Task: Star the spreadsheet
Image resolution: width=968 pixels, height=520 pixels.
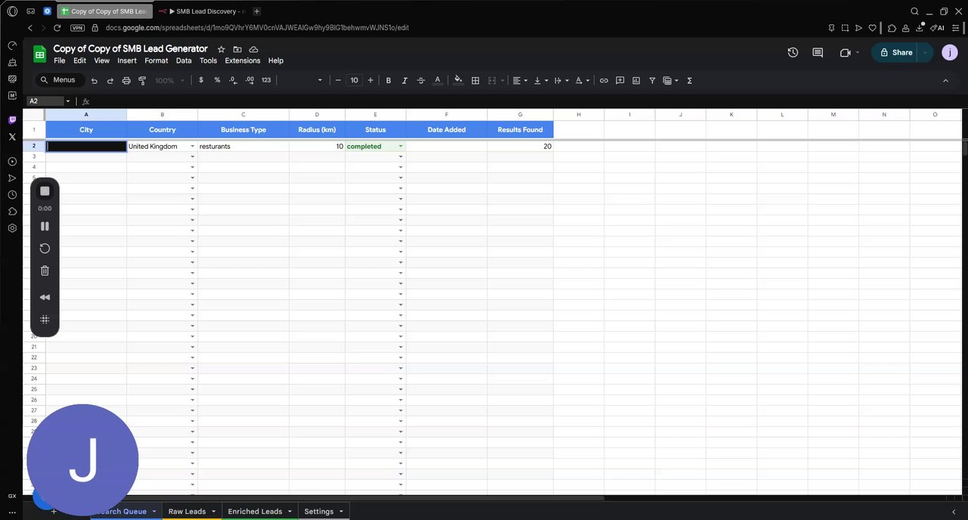Action: tap(222, 49)
